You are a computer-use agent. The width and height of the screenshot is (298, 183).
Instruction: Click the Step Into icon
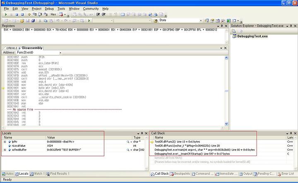35,14
